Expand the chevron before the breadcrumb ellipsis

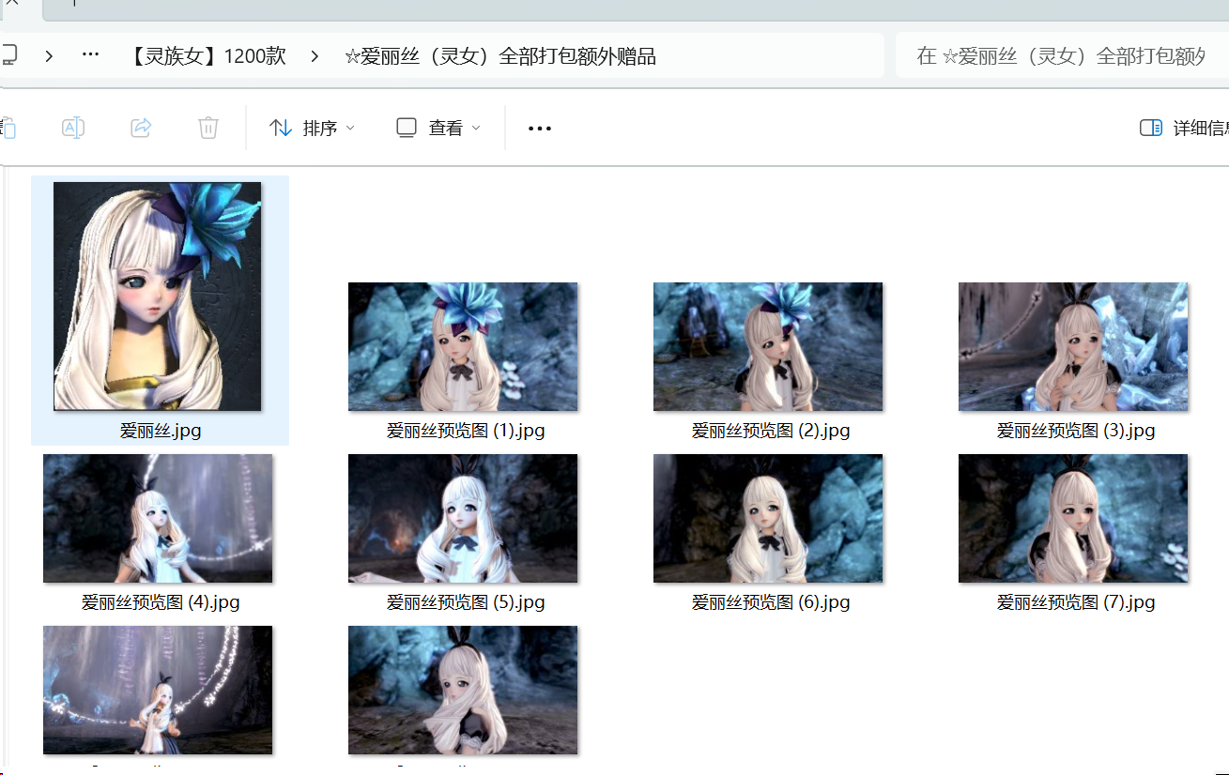click(x=49, y=56)
